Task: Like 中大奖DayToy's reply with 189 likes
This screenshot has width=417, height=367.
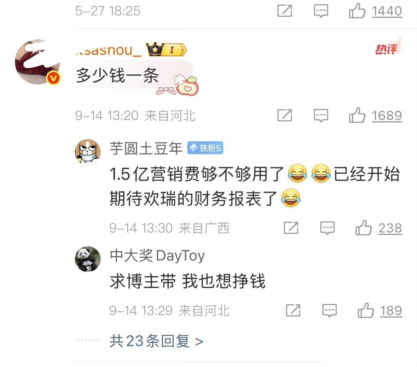Action: click(380, 310)
